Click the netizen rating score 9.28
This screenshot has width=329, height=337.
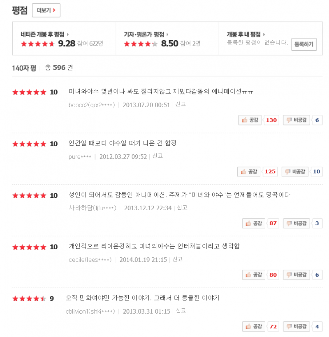pos(67,44)
